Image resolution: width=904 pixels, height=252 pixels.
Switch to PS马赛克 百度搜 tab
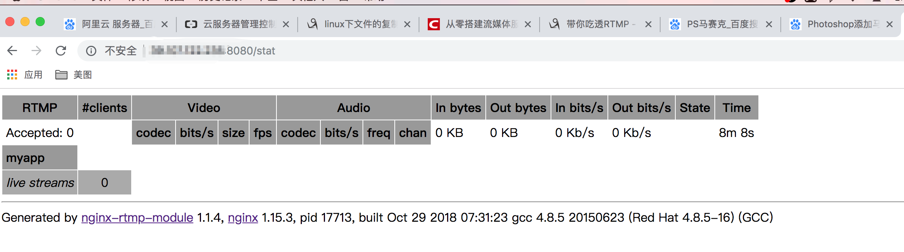point(720,25)
